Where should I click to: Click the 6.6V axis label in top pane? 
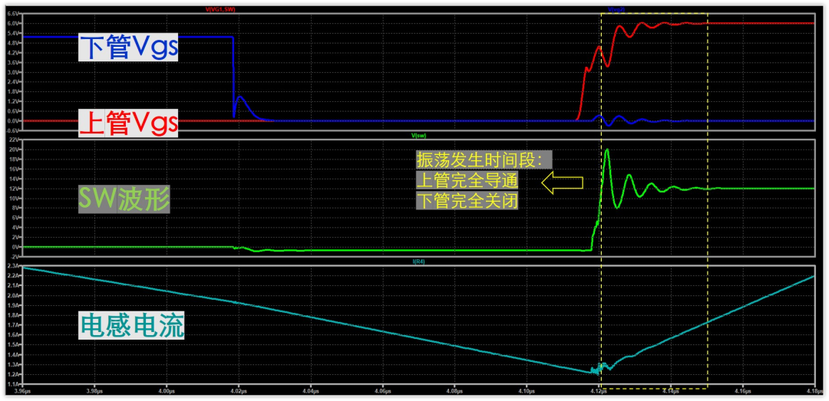pos(15,14)
